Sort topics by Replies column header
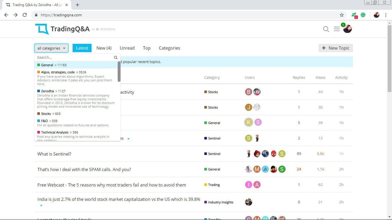392x220 pixels. [299, 77]
